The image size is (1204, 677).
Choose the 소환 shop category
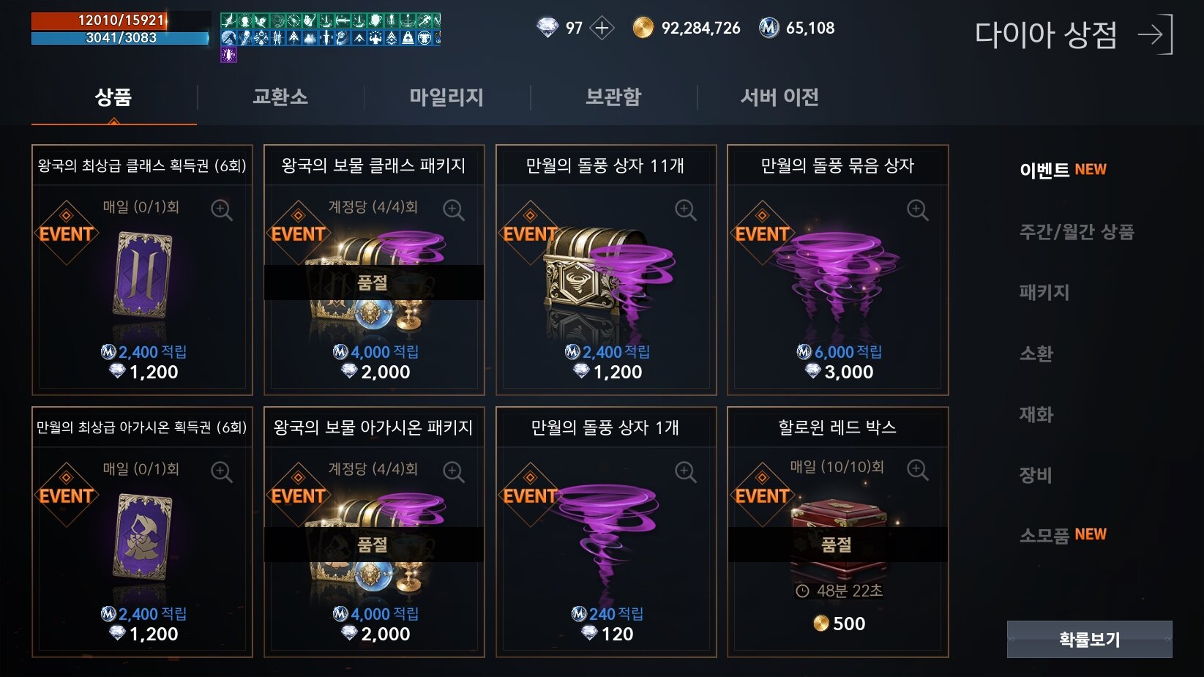click(1036, 354)
